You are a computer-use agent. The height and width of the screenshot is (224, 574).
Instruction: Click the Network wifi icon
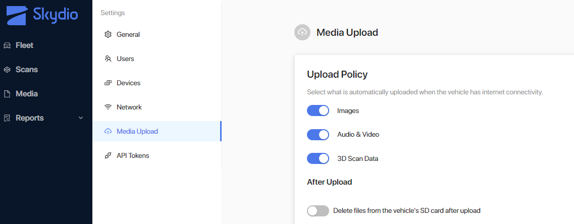108,107
